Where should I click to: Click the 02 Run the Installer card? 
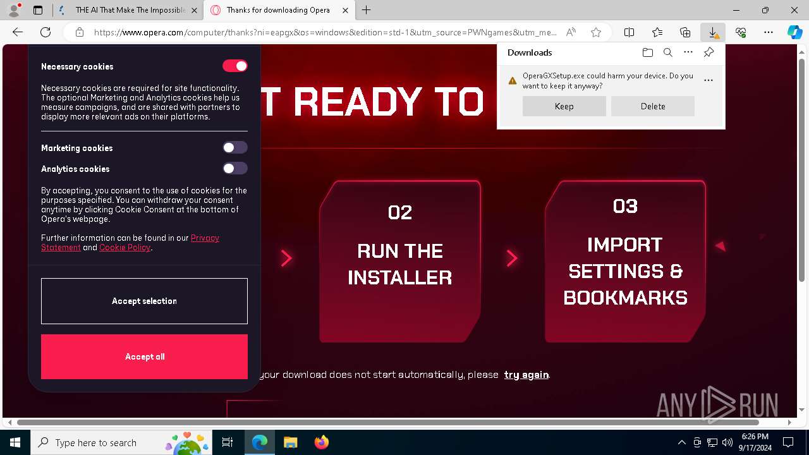(x=400, y=261)
